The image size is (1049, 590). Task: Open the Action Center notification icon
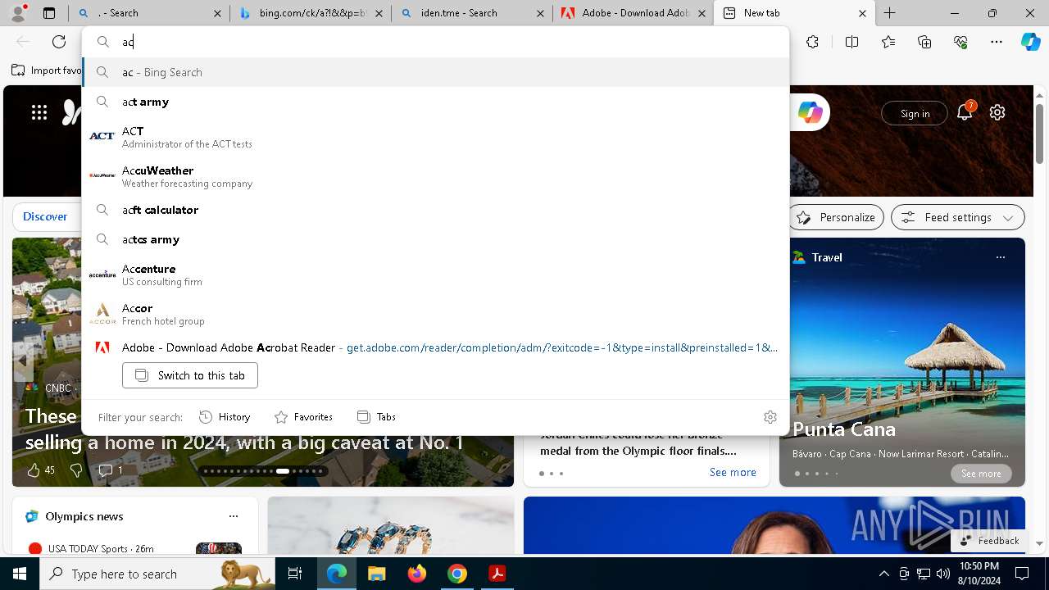click(1022, 574)
